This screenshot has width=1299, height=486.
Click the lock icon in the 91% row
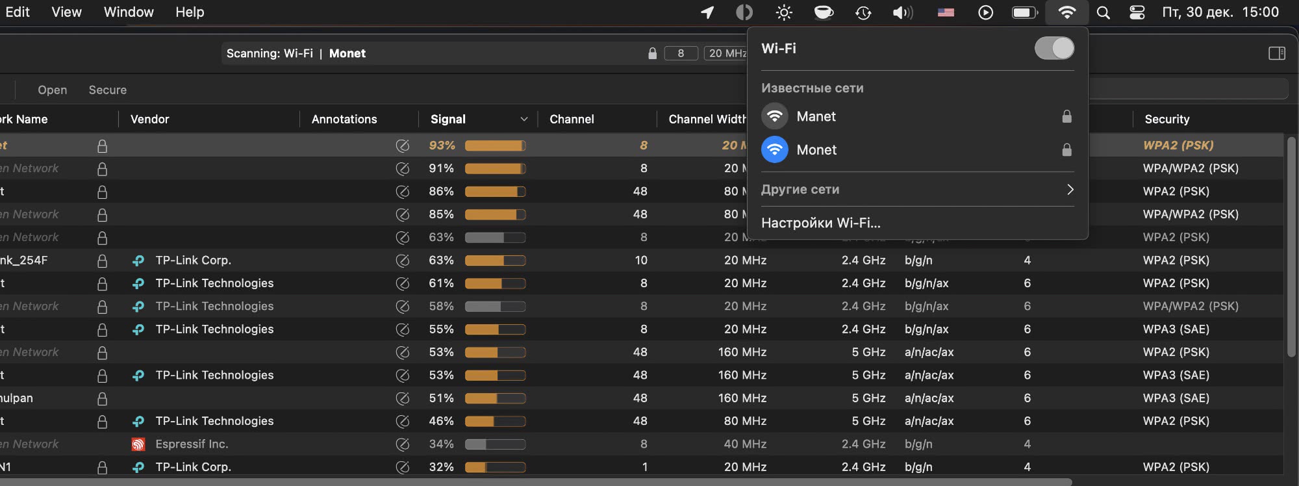click(102, 169)
